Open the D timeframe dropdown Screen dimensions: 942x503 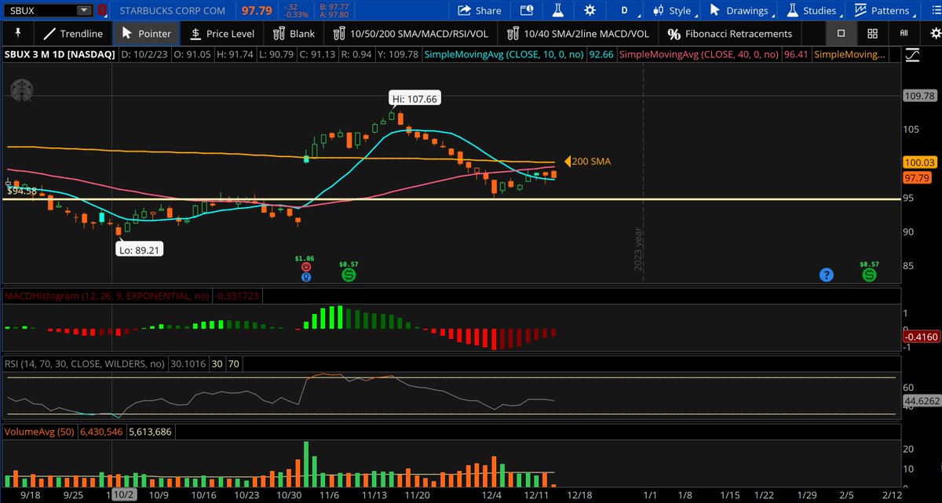[x=625, y=11]
